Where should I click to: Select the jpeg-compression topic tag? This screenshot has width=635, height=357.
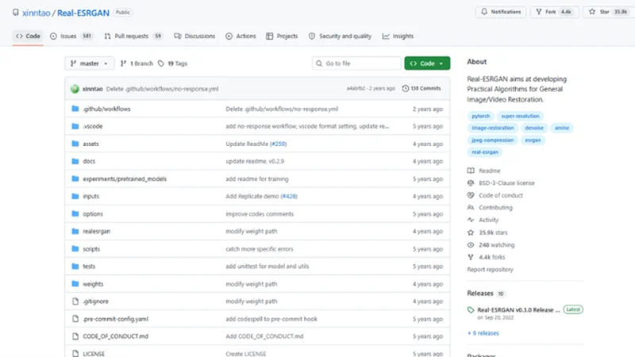pyautogui.click(x=492, y=140)
